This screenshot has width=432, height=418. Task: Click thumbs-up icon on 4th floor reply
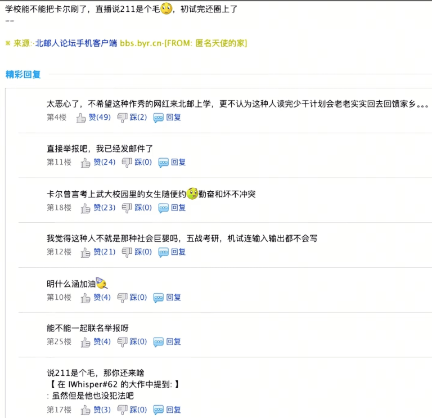tap(81, 118)
